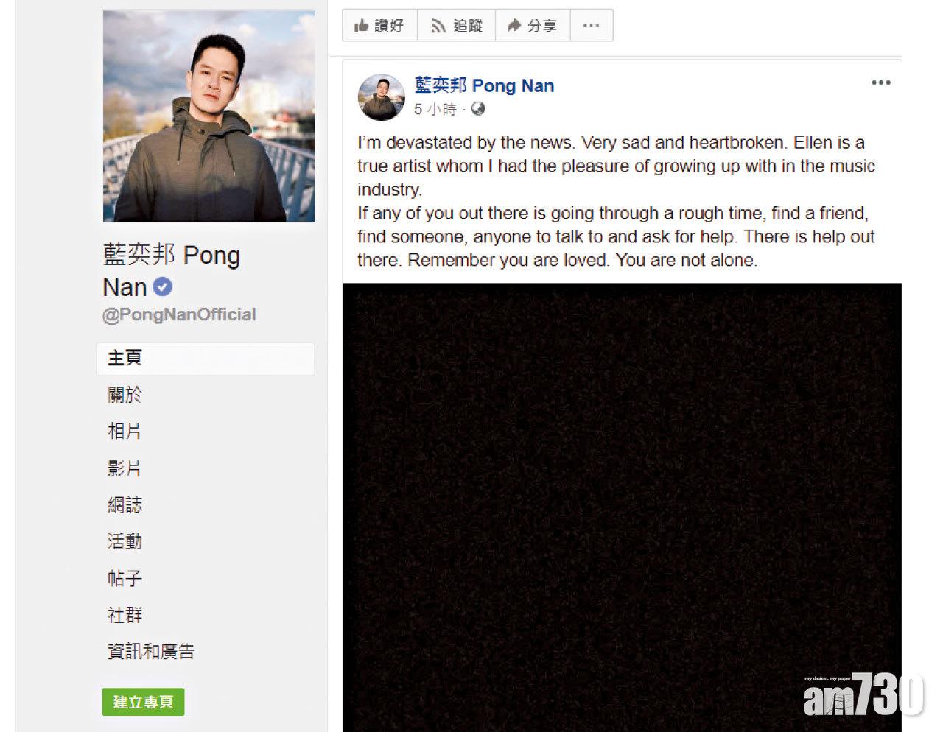Open 資訊和廣告 section

pyautogui.click(x=151, y=652)
